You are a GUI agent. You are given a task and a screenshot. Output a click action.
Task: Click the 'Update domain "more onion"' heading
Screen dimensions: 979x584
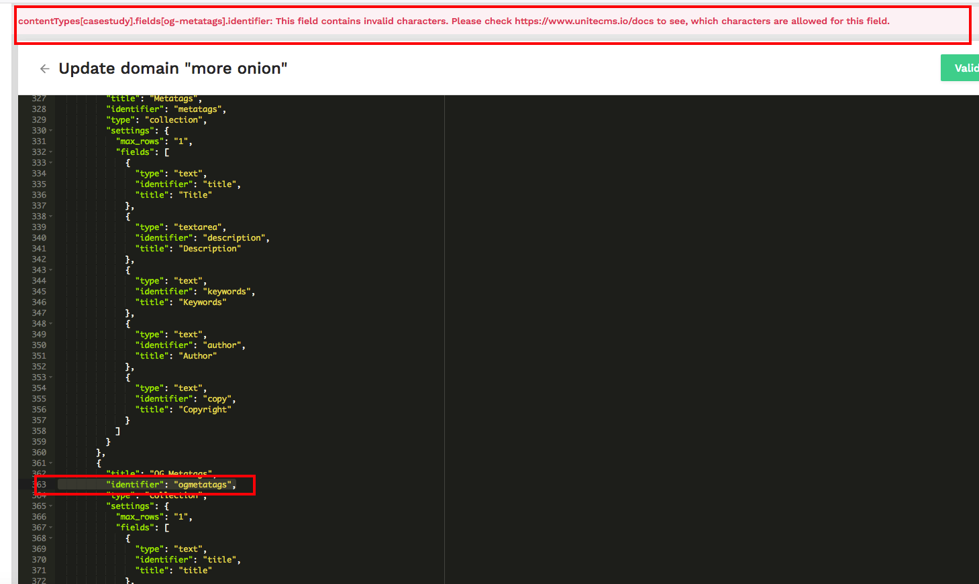pos(173,68)
